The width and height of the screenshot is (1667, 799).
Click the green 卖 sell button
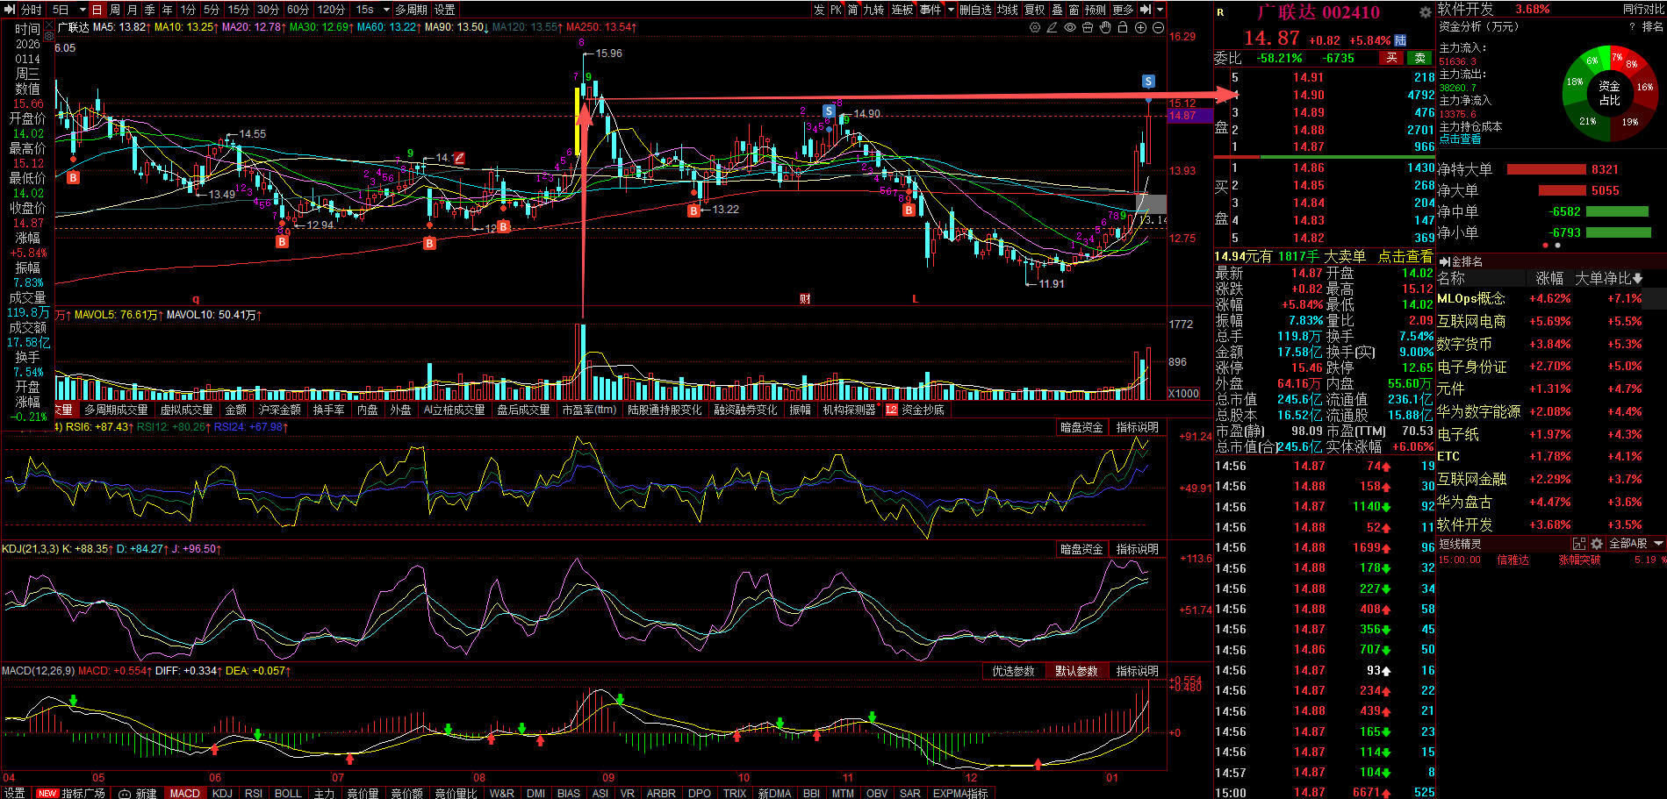pyautogui.click(x=1419, y=58)
